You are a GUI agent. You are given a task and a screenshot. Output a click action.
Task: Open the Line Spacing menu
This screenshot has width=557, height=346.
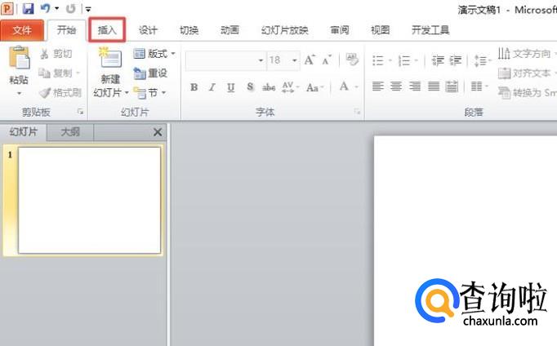point(483,60)
